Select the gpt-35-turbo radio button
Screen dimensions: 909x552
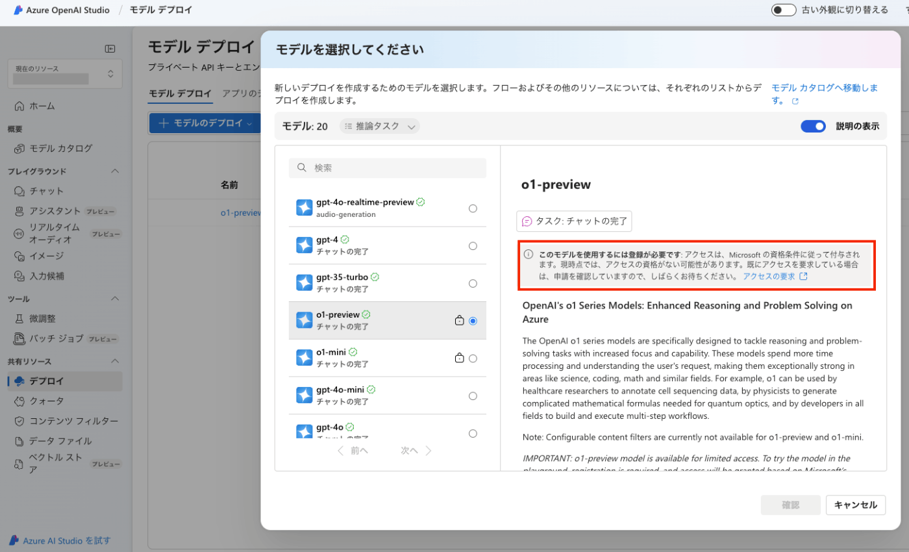pyautogui.click(x=473, y=283)
